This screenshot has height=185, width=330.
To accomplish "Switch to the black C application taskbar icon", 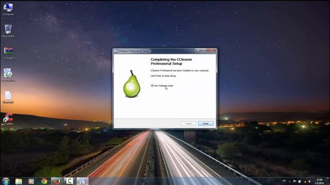I will 69,181.
